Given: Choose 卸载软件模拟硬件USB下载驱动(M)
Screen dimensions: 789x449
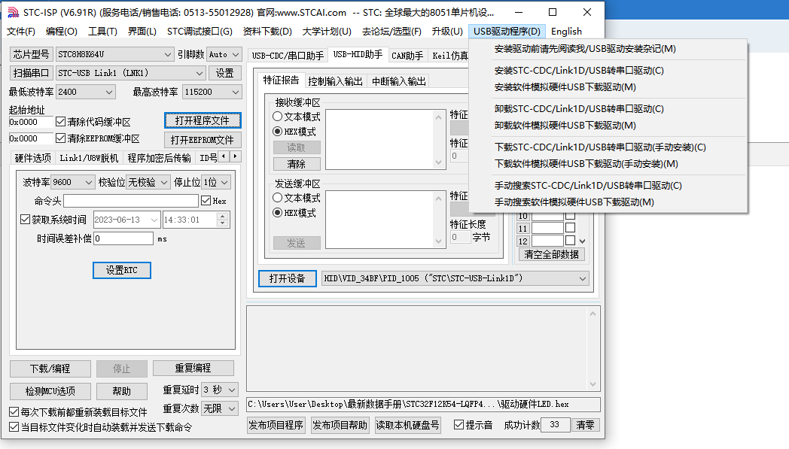Looking at the screenshot, I should (565, 125).
